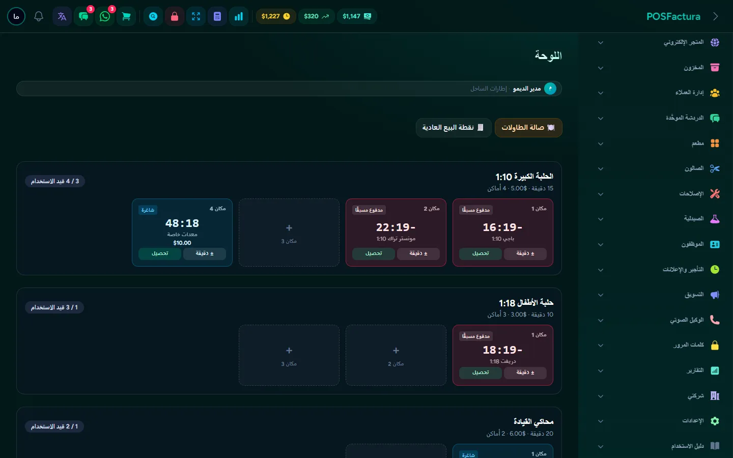The image size is (733, 458).
Task: Open the التأجير والإعلانات clock icon
Action: coord(715,270)
